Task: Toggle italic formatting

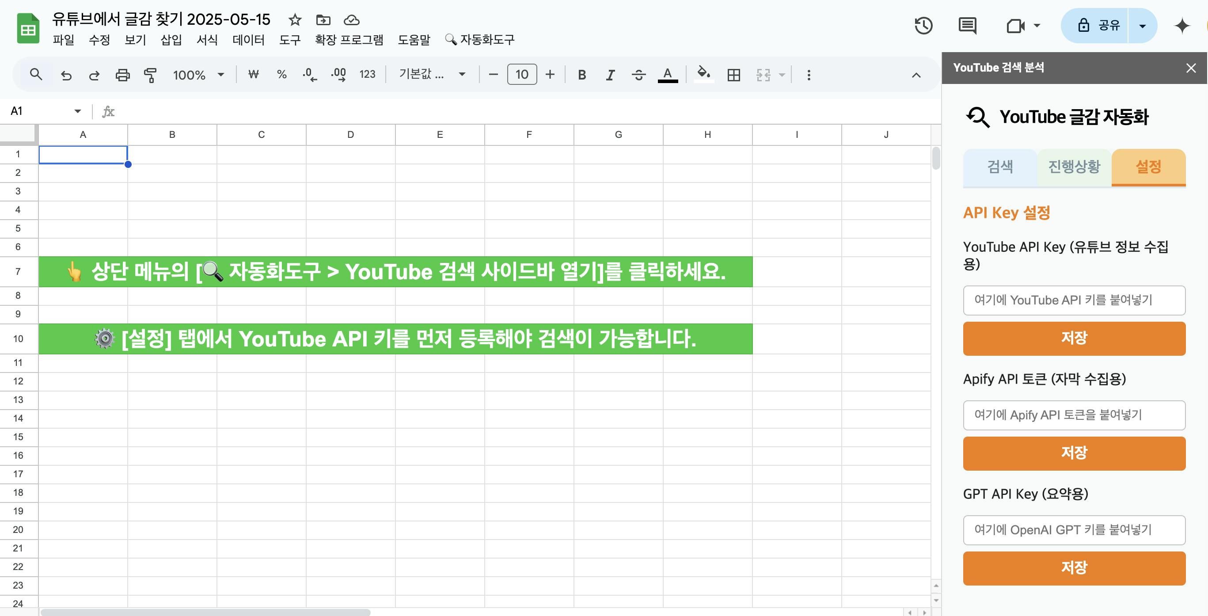Action: tap(610, 75)
